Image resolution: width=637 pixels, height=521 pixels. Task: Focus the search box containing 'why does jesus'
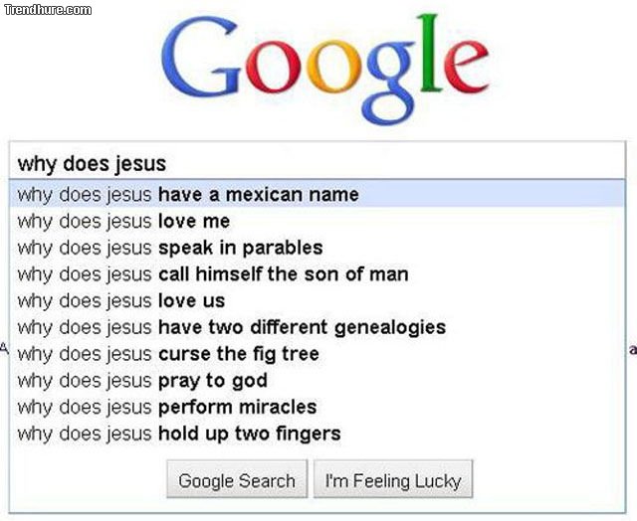[317, 163]
